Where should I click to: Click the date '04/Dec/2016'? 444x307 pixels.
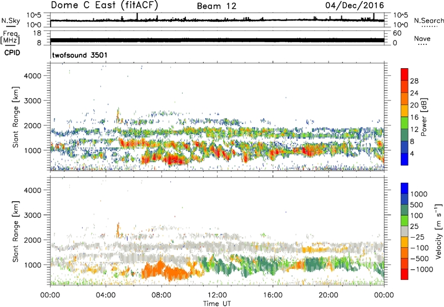pos(355,6)
